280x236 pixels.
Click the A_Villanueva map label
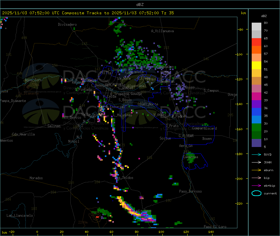(x=162, y=31)
